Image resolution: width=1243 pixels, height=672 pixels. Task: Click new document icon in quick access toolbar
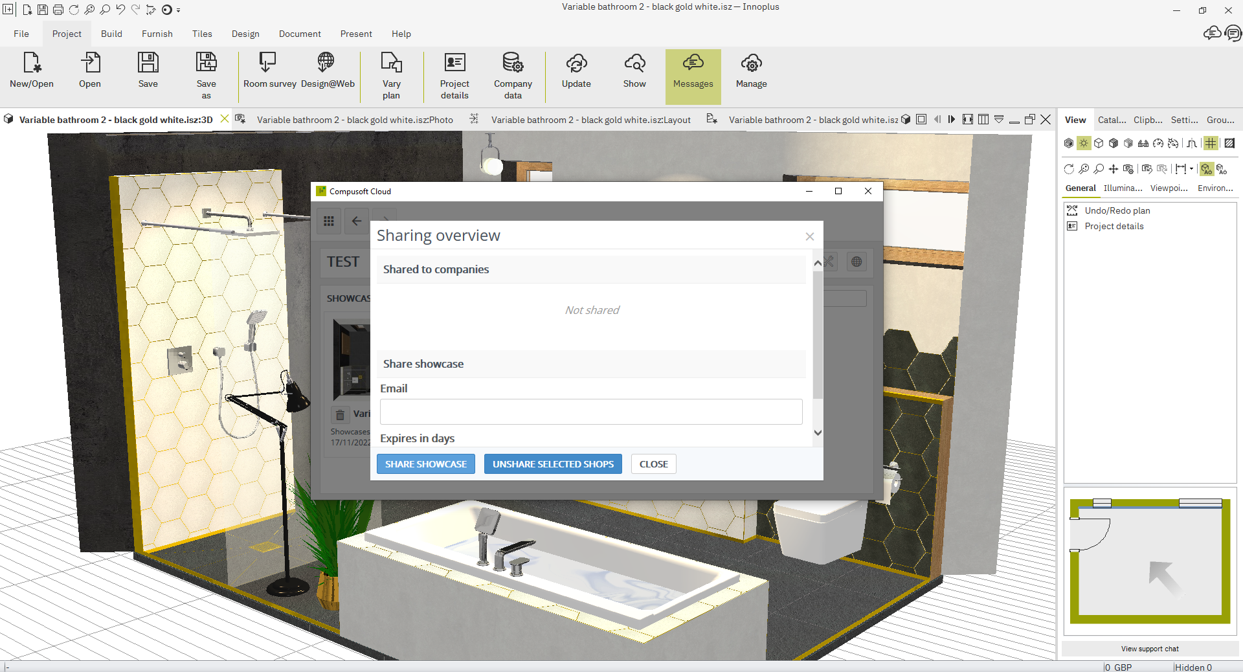tap(27, 10)
